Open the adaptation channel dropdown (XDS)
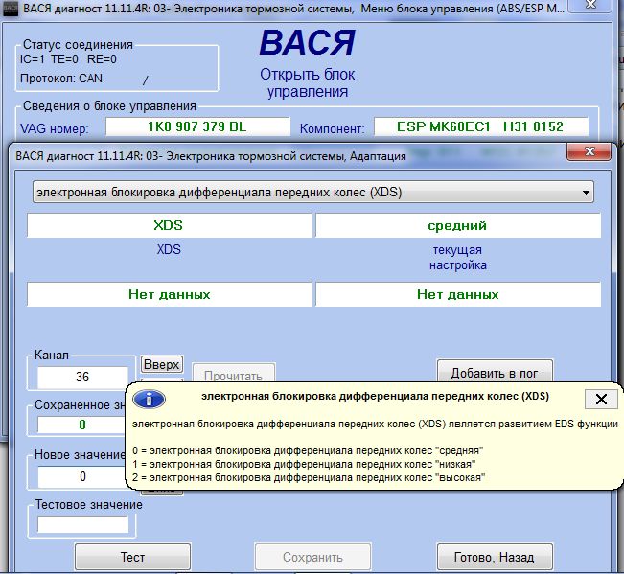The image size is (624, 574). pos(313,193)
